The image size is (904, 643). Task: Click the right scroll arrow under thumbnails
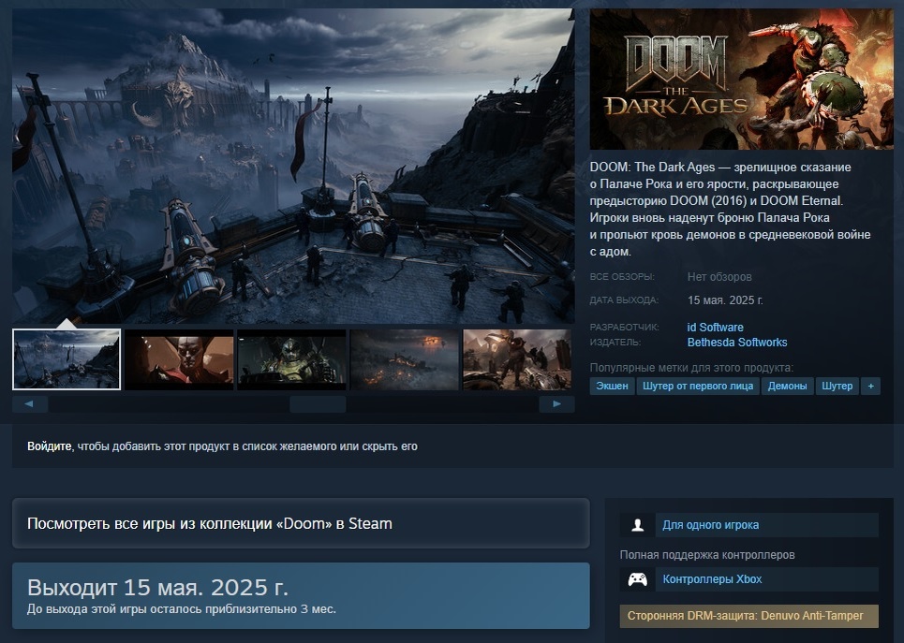click(556, 404)
